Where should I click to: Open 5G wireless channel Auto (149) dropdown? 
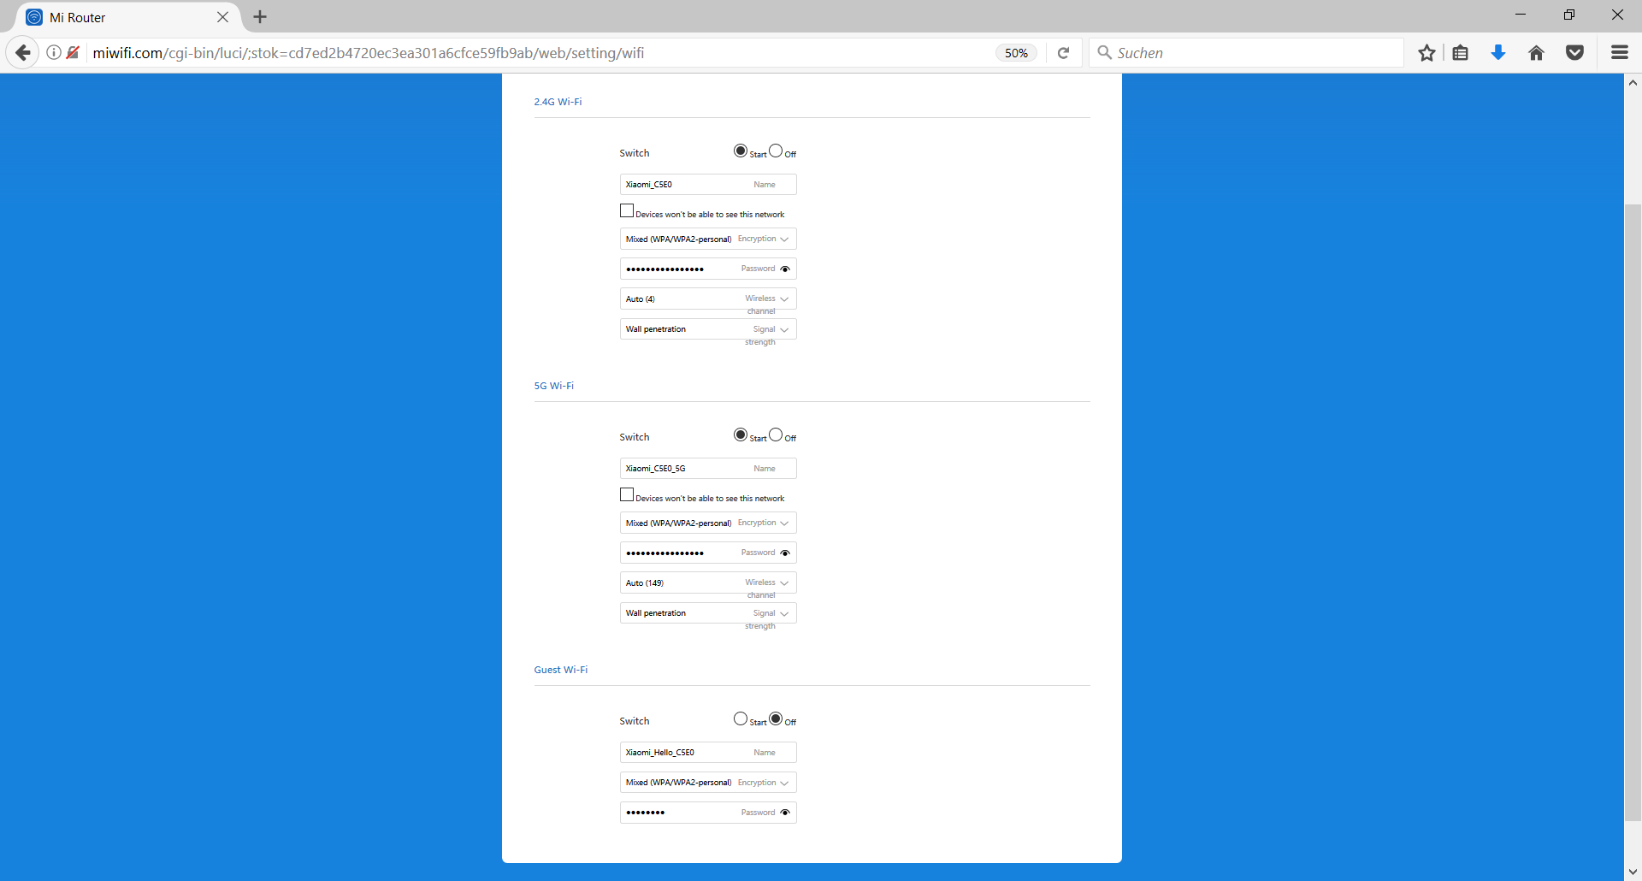pyautogui.click(x=708, y=582)
